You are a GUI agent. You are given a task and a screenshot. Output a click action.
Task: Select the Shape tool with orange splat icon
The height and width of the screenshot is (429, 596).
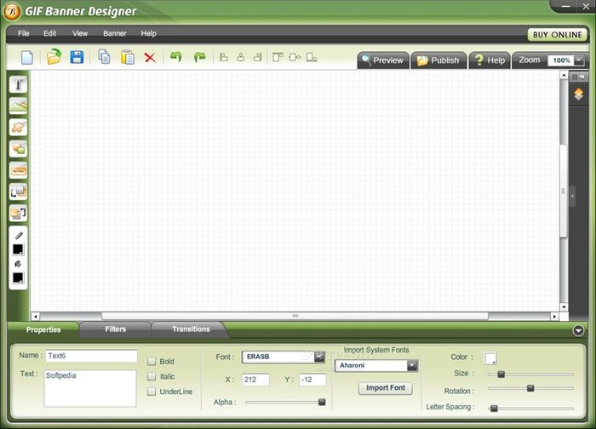(18, 128)
